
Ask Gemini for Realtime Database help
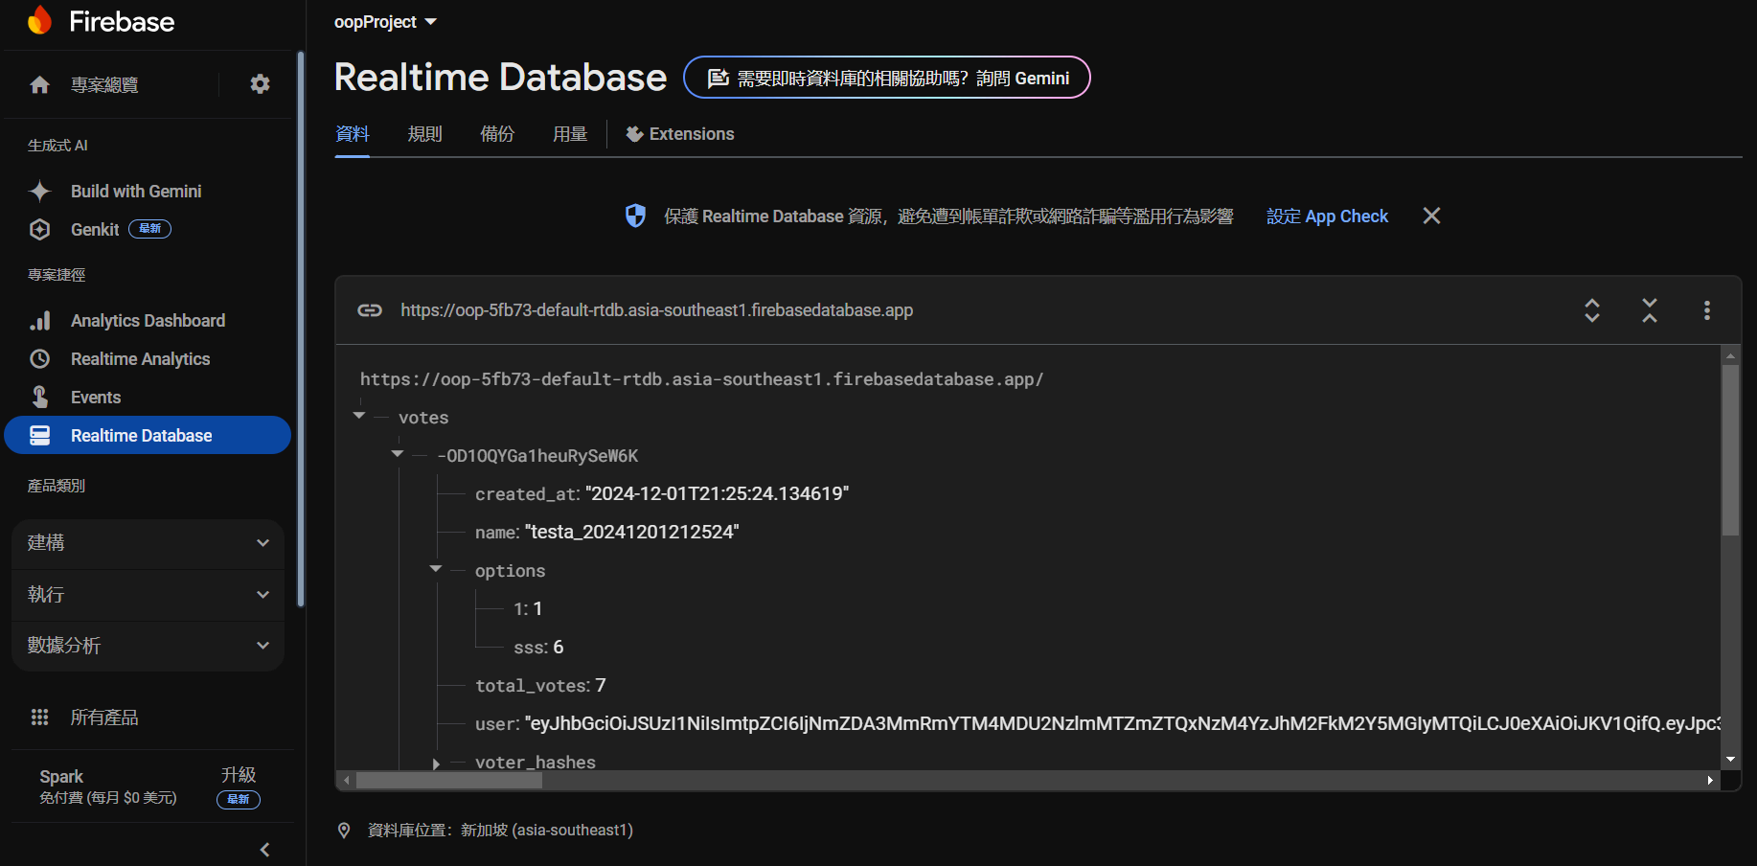pyautogui.click(x=887, y=78)
